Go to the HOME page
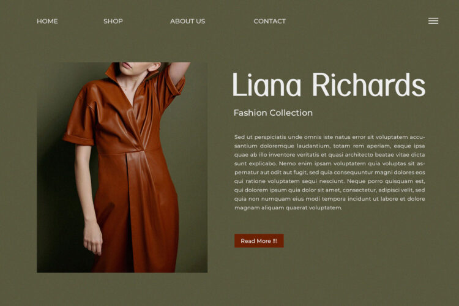 point(47,21)
